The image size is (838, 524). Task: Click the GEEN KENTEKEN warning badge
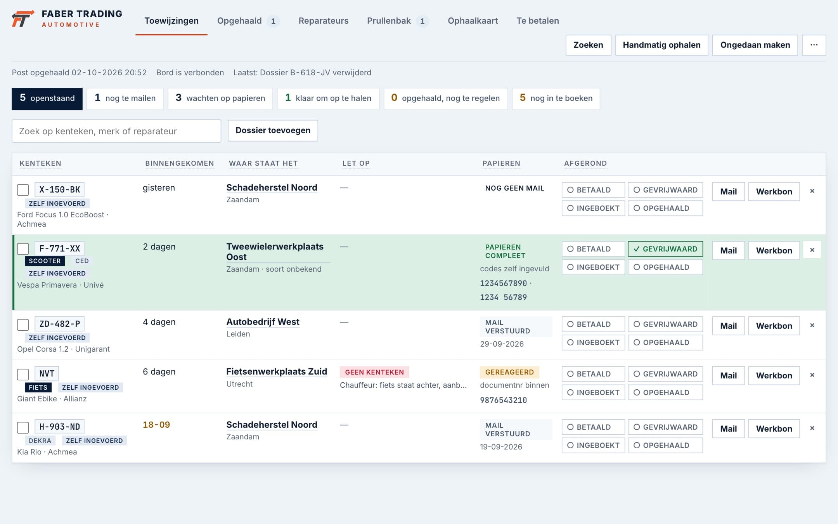(374, 372)
